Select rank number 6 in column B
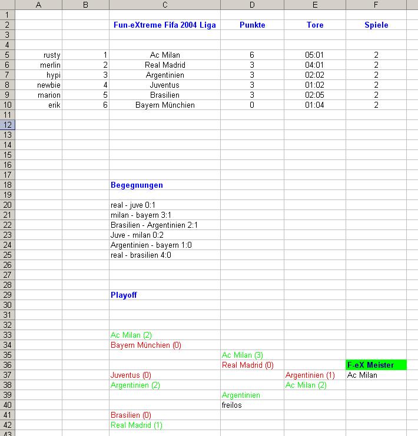This screenshot has height=436, width=418. [86, 105]
